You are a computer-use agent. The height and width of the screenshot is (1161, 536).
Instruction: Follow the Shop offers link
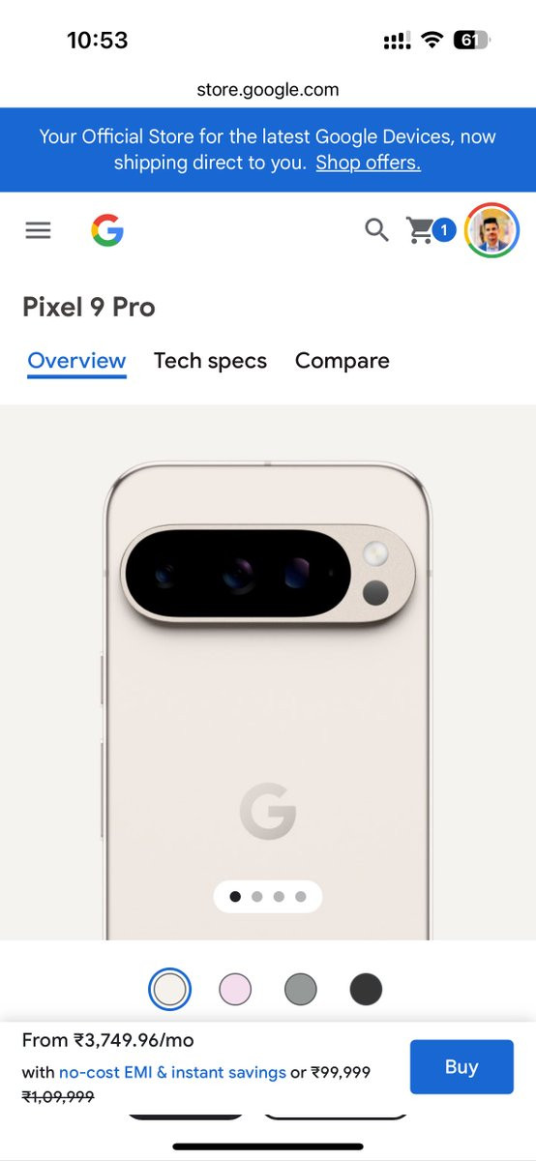coord(368,163)
